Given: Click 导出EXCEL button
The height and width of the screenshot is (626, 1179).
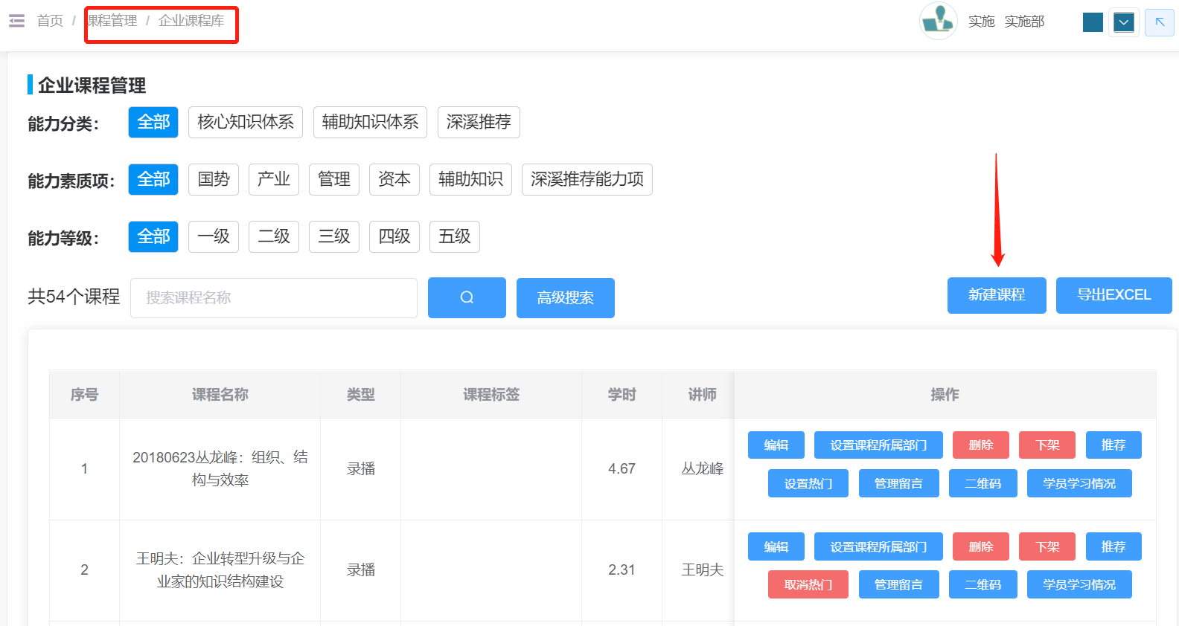Looking at the screenshot, I should click(1113, 295).
